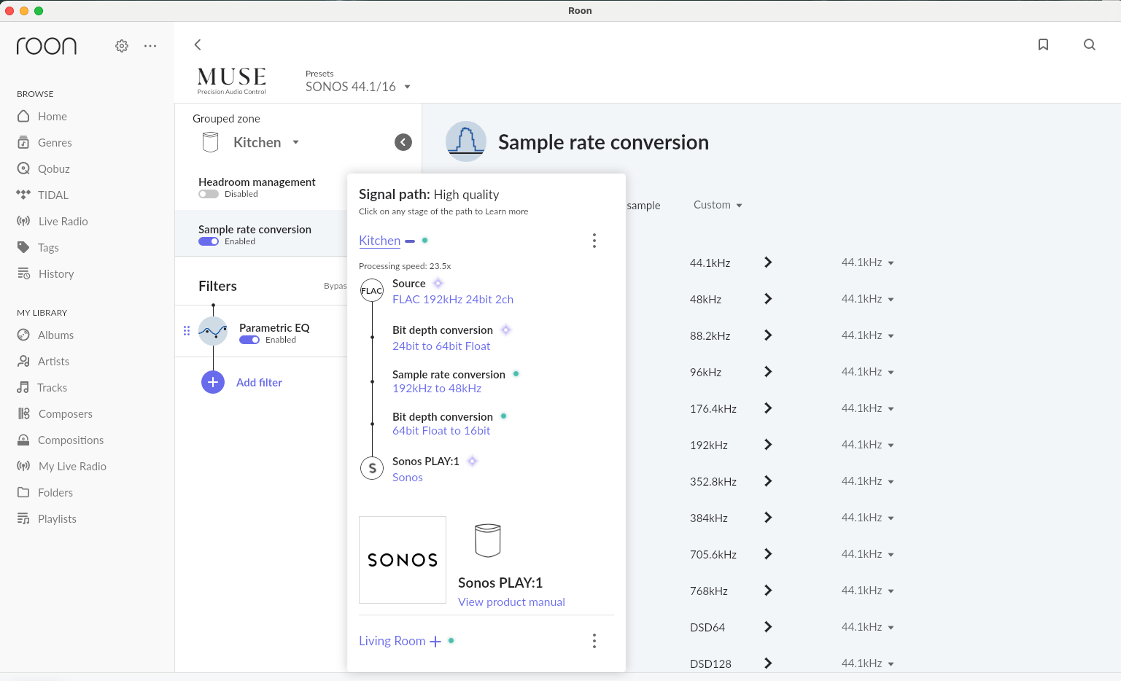Click 192kHz to 48kHz link

coord(437,389)
